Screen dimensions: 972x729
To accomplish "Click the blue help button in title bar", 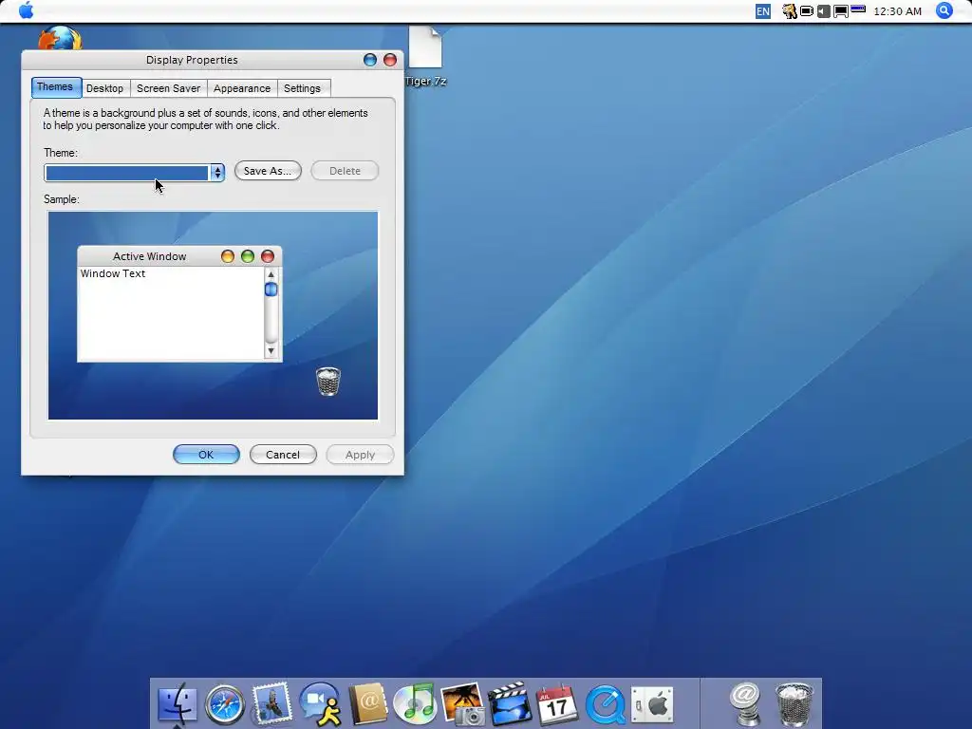I will tap(370, 60).
